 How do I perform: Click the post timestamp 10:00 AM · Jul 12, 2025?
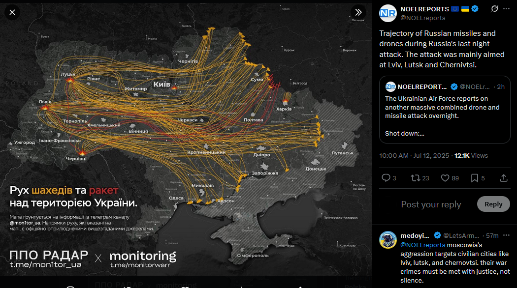414,156
